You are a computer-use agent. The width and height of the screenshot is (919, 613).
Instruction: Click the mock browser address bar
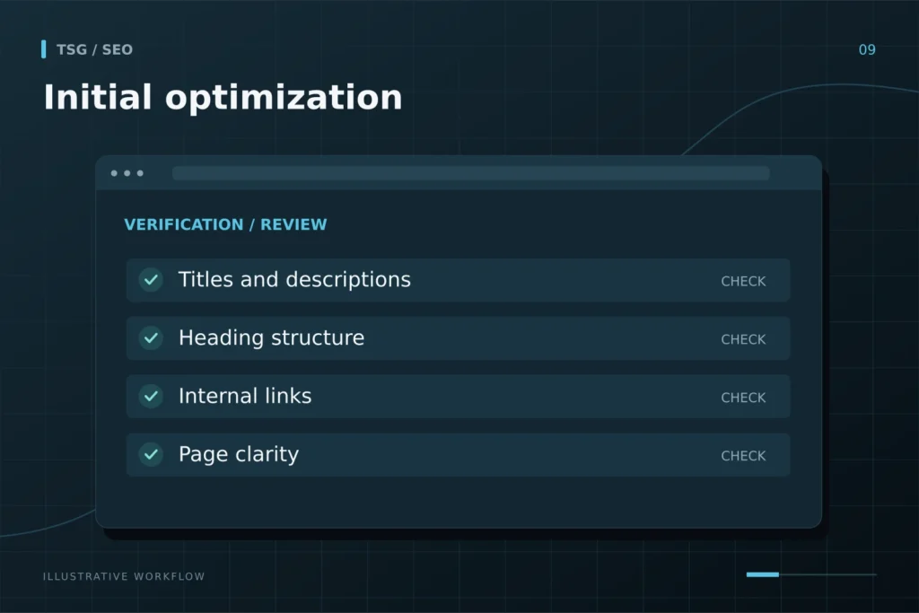(x=470, y=173)
